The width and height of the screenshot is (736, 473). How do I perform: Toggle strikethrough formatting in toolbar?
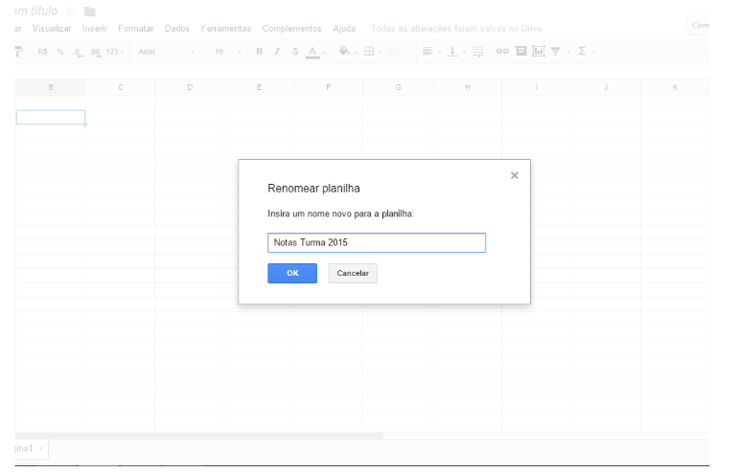tap(294, 51)
